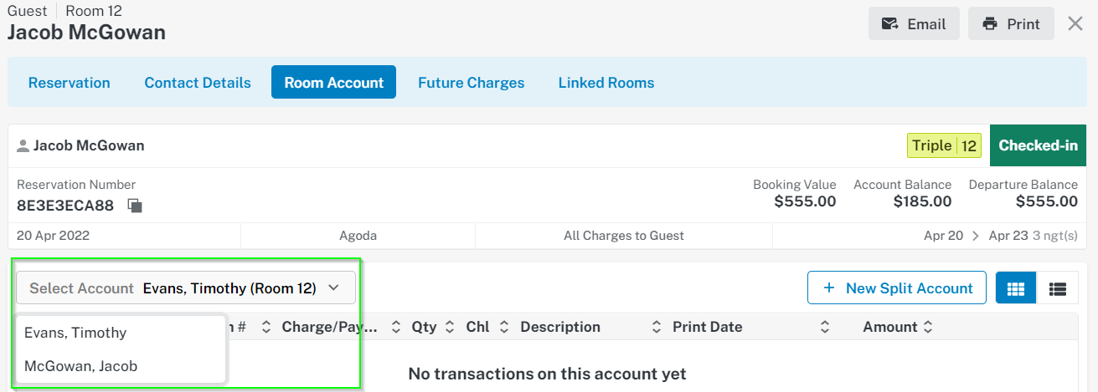Choose Evans, Timothy from account list
This screenshot has width=1098, height=392.
[x=75, y=333]
